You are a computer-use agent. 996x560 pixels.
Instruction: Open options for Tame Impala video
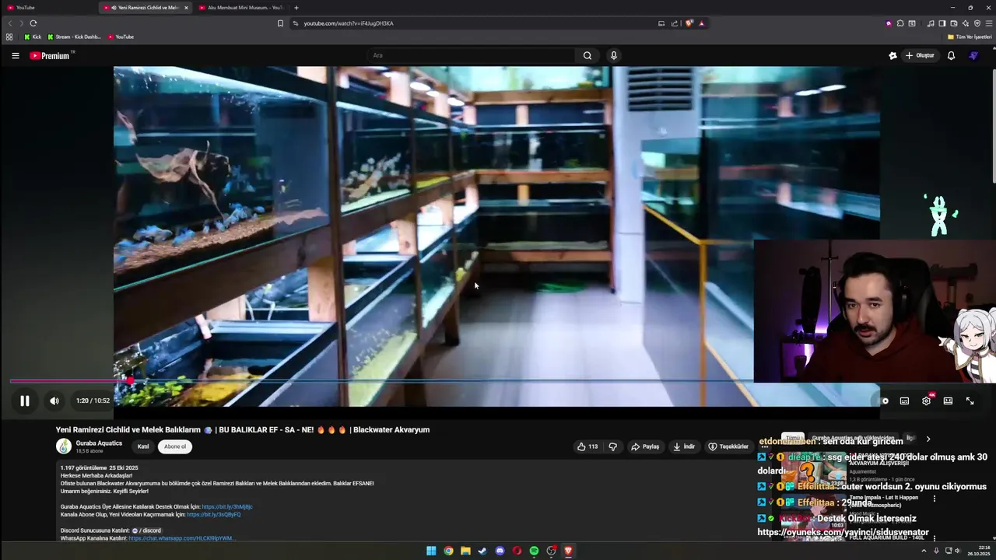coord(935,499)
